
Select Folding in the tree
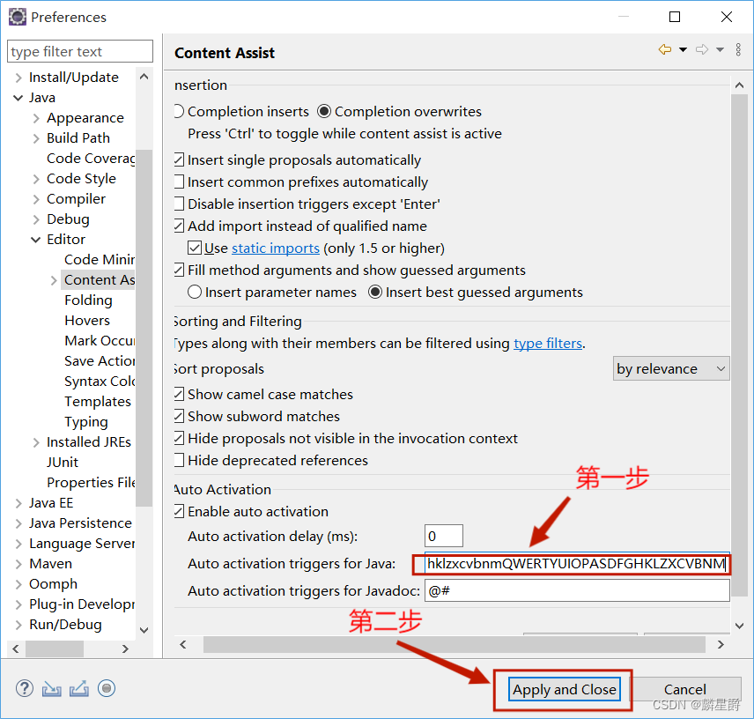pos(88,300)
